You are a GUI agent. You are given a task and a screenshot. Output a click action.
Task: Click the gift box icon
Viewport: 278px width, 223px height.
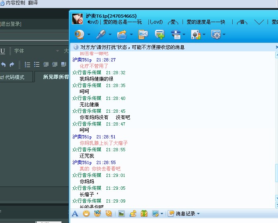pyautogui.click(x=144, y=213)
